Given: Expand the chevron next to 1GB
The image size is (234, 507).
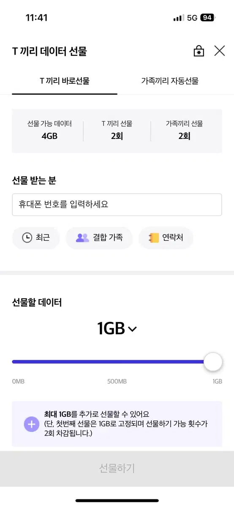Looking at the screenshot, I should coord(132,329).
